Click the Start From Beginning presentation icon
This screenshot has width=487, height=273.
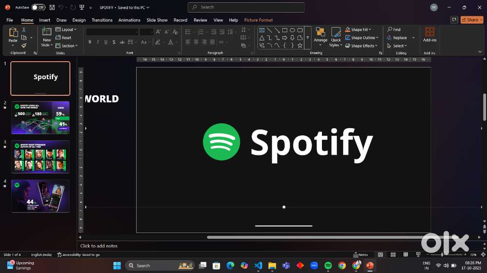[x=82, y=7]
